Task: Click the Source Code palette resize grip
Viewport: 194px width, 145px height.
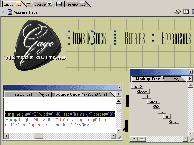Action: click(119, 137)
